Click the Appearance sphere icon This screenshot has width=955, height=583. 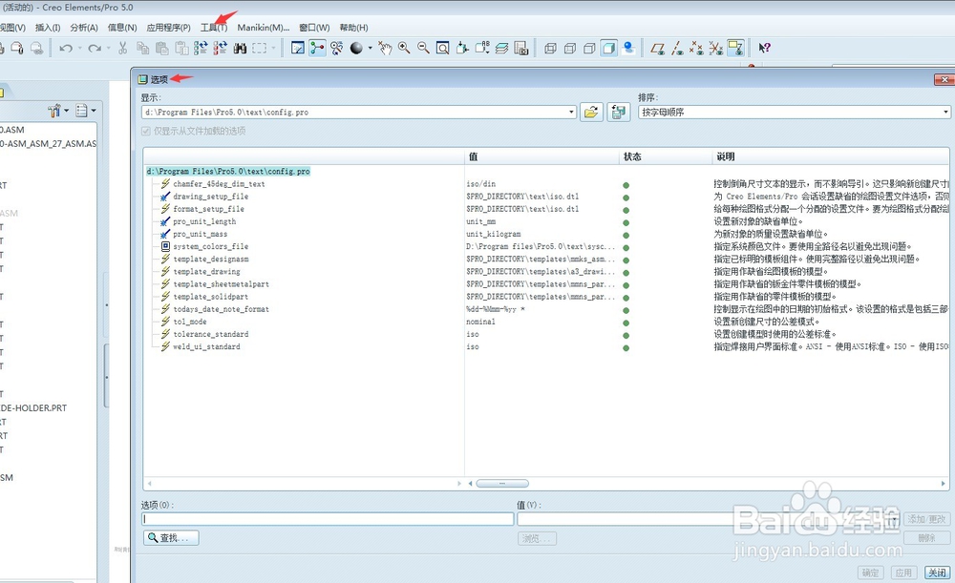pos(356,48)
